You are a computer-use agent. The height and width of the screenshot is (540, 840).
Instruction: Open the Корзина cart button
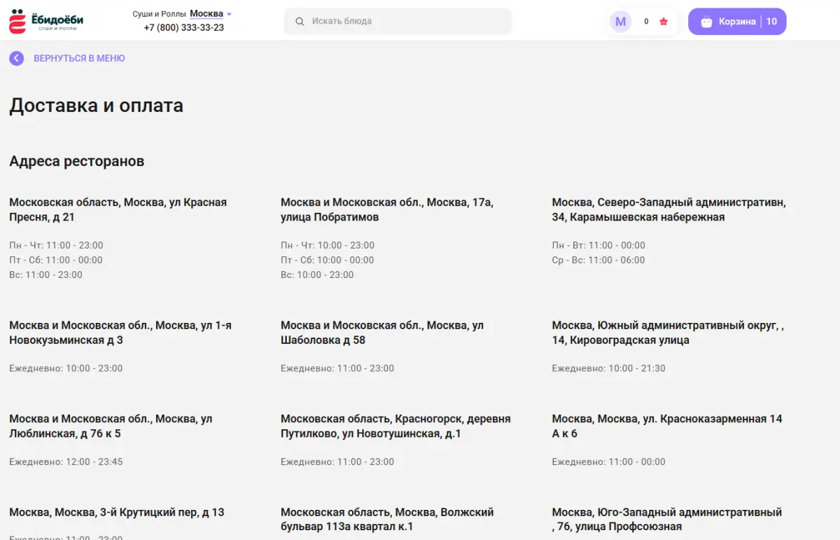coord(737,22)
